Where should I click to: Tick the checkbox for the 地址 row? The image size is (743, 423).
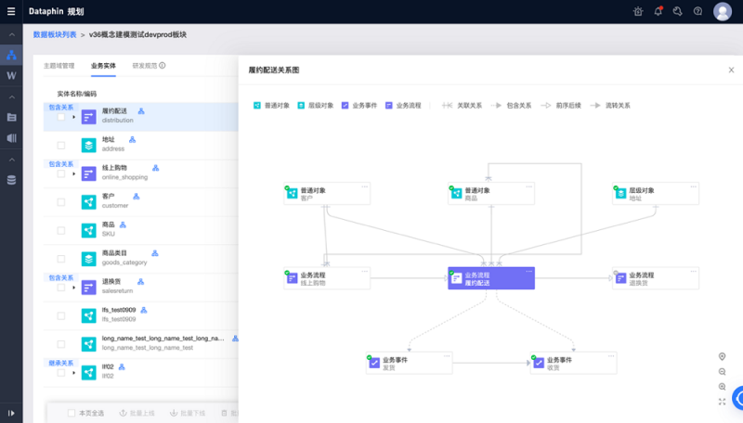pyautogui.click(x=61, y=145)
